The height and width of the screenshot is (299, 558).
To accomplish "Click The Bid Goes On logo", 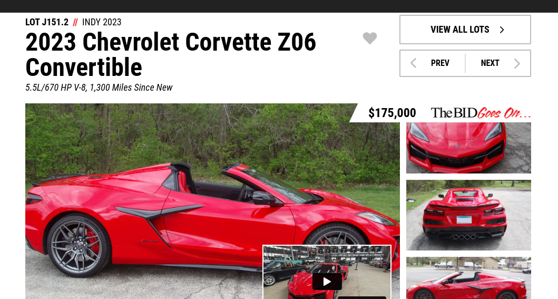I will pos(481,113).
